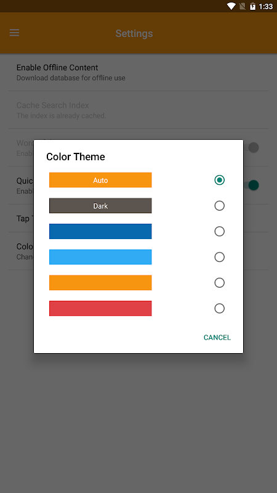Tap the no-SIM signal icon
The image size is (277, 493).
242,6
